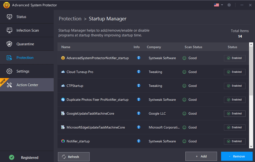Show info for AdvancedSystemProtectorNotifier_startup

[x=139, y=58]
